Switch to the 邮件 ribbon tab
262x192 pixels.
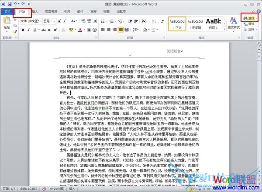(80, 11)
